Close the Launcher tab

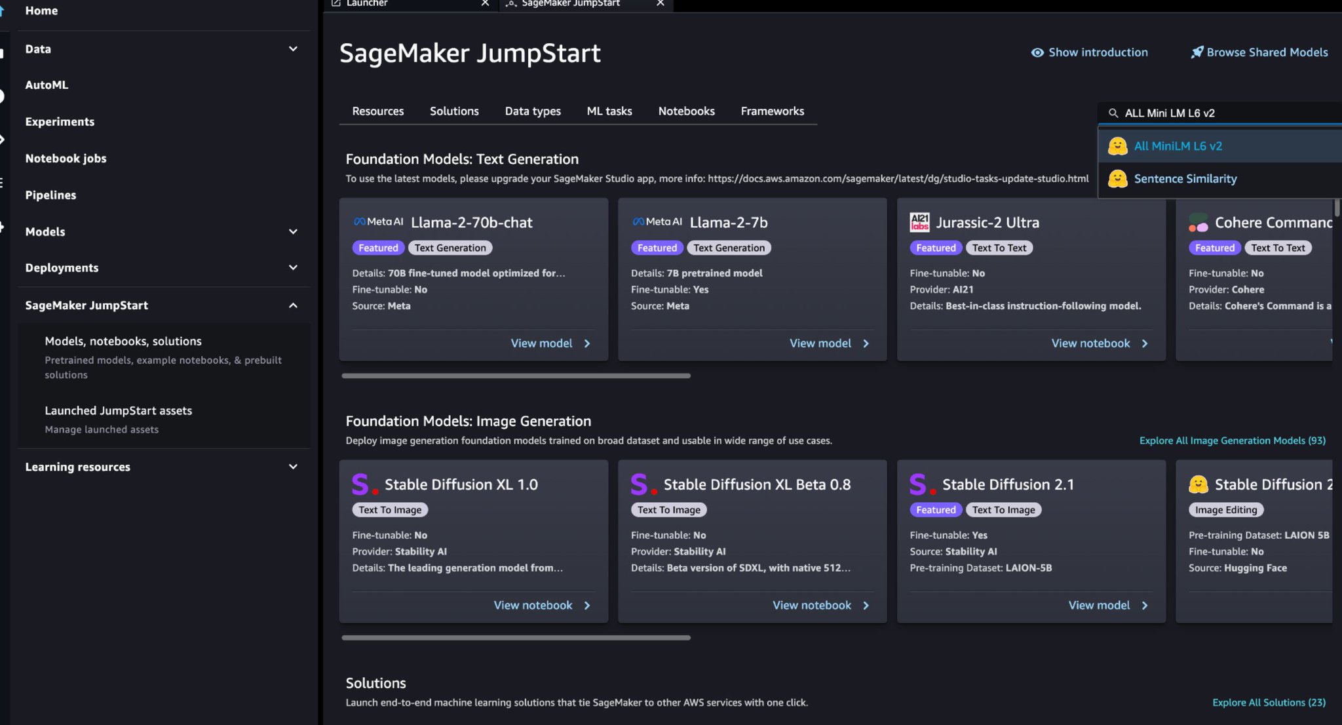click(485, 3)
